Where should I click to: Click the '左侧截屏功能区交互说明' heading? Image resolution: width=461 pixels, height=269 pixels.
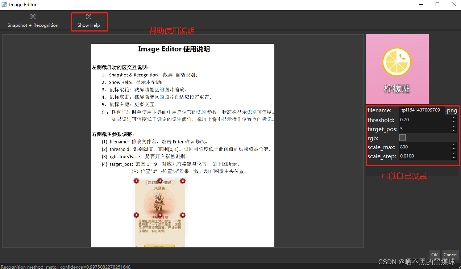click(121, 67)
